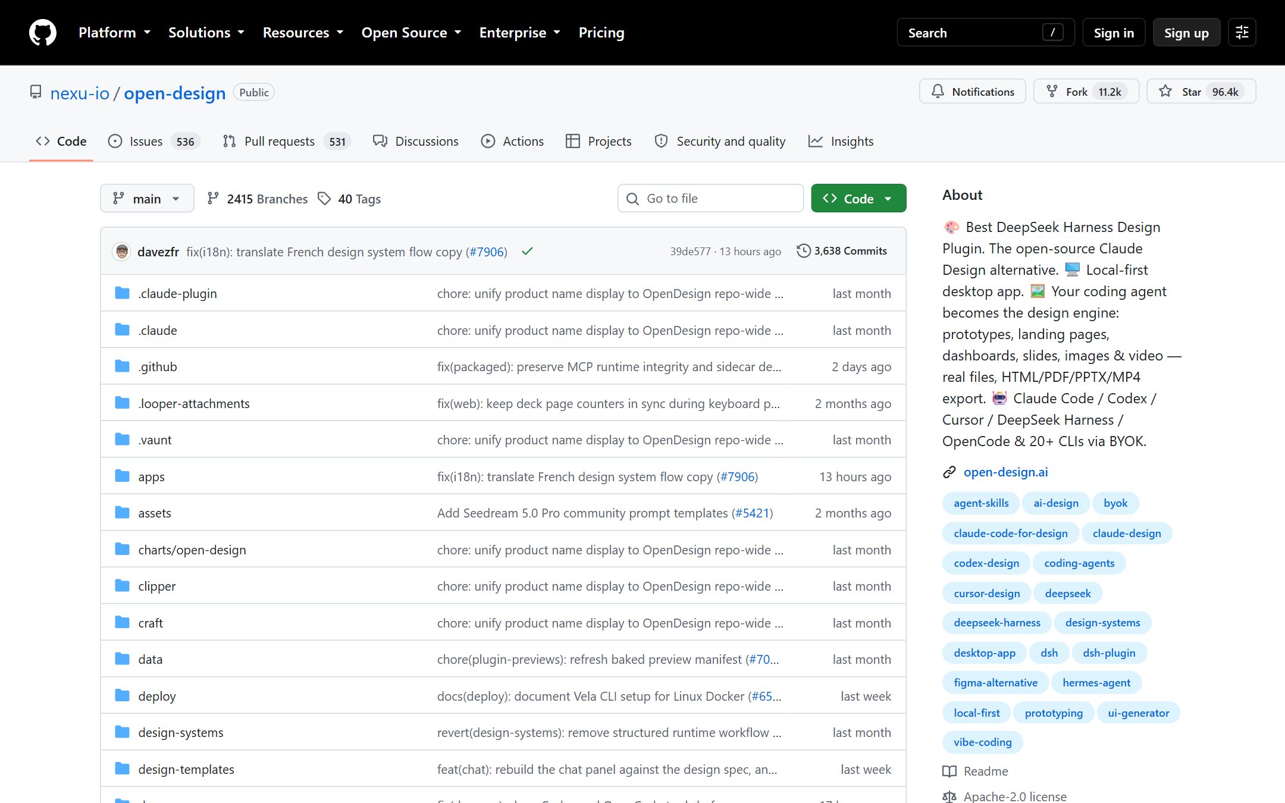1285x803 pixels.
Task: Click the folder icon for assets
Action: tap(123, 513)
